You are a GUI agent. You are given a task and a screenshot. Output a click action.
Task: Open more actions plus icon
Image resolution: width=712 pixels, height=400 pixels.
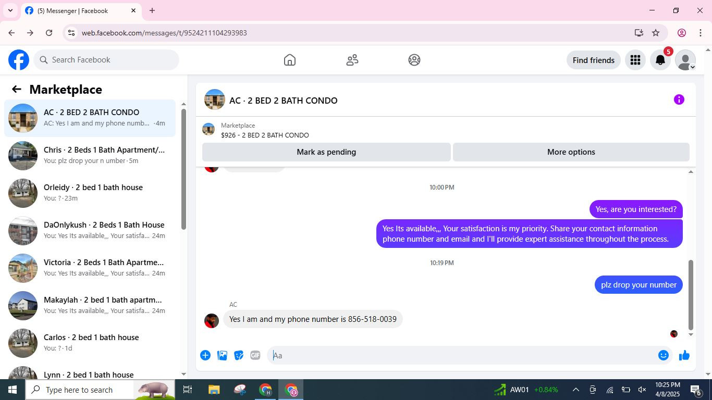(205, 355)
